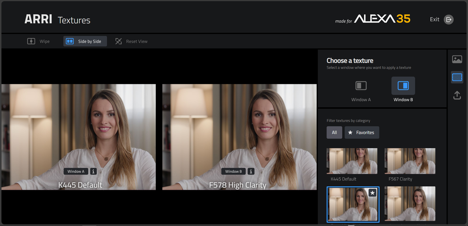
Task: Exit the ARRI Textures app
Action: (x=442, y=19)
